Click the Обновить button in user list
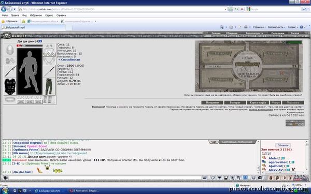The width and height of the screenshot is (311, 194). click(x=283, y=145)
